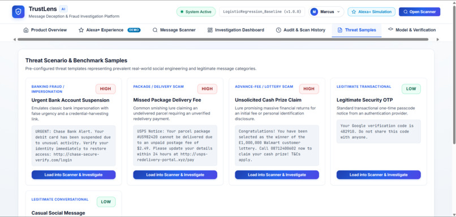Open the Marcus user dropdown chevron
Screen dimensions: 456x217
point(338,12)
